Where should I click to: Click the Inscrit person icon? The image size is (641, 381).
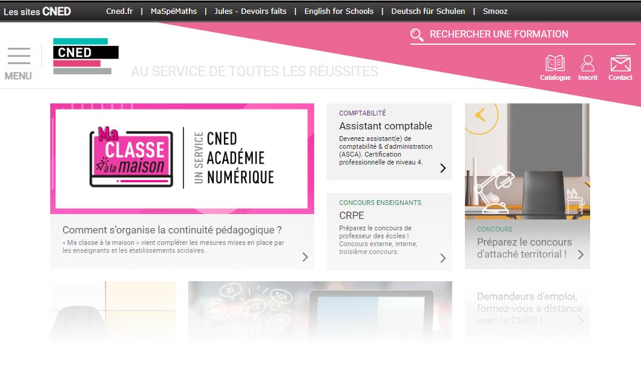pos(587,62)
